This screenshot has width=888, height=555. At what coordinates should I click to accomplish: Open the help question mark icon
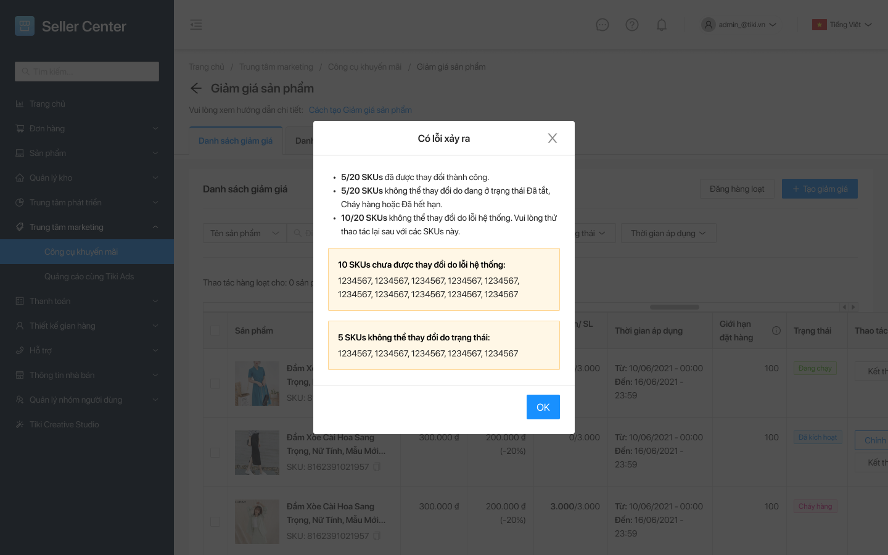[632, 25]
